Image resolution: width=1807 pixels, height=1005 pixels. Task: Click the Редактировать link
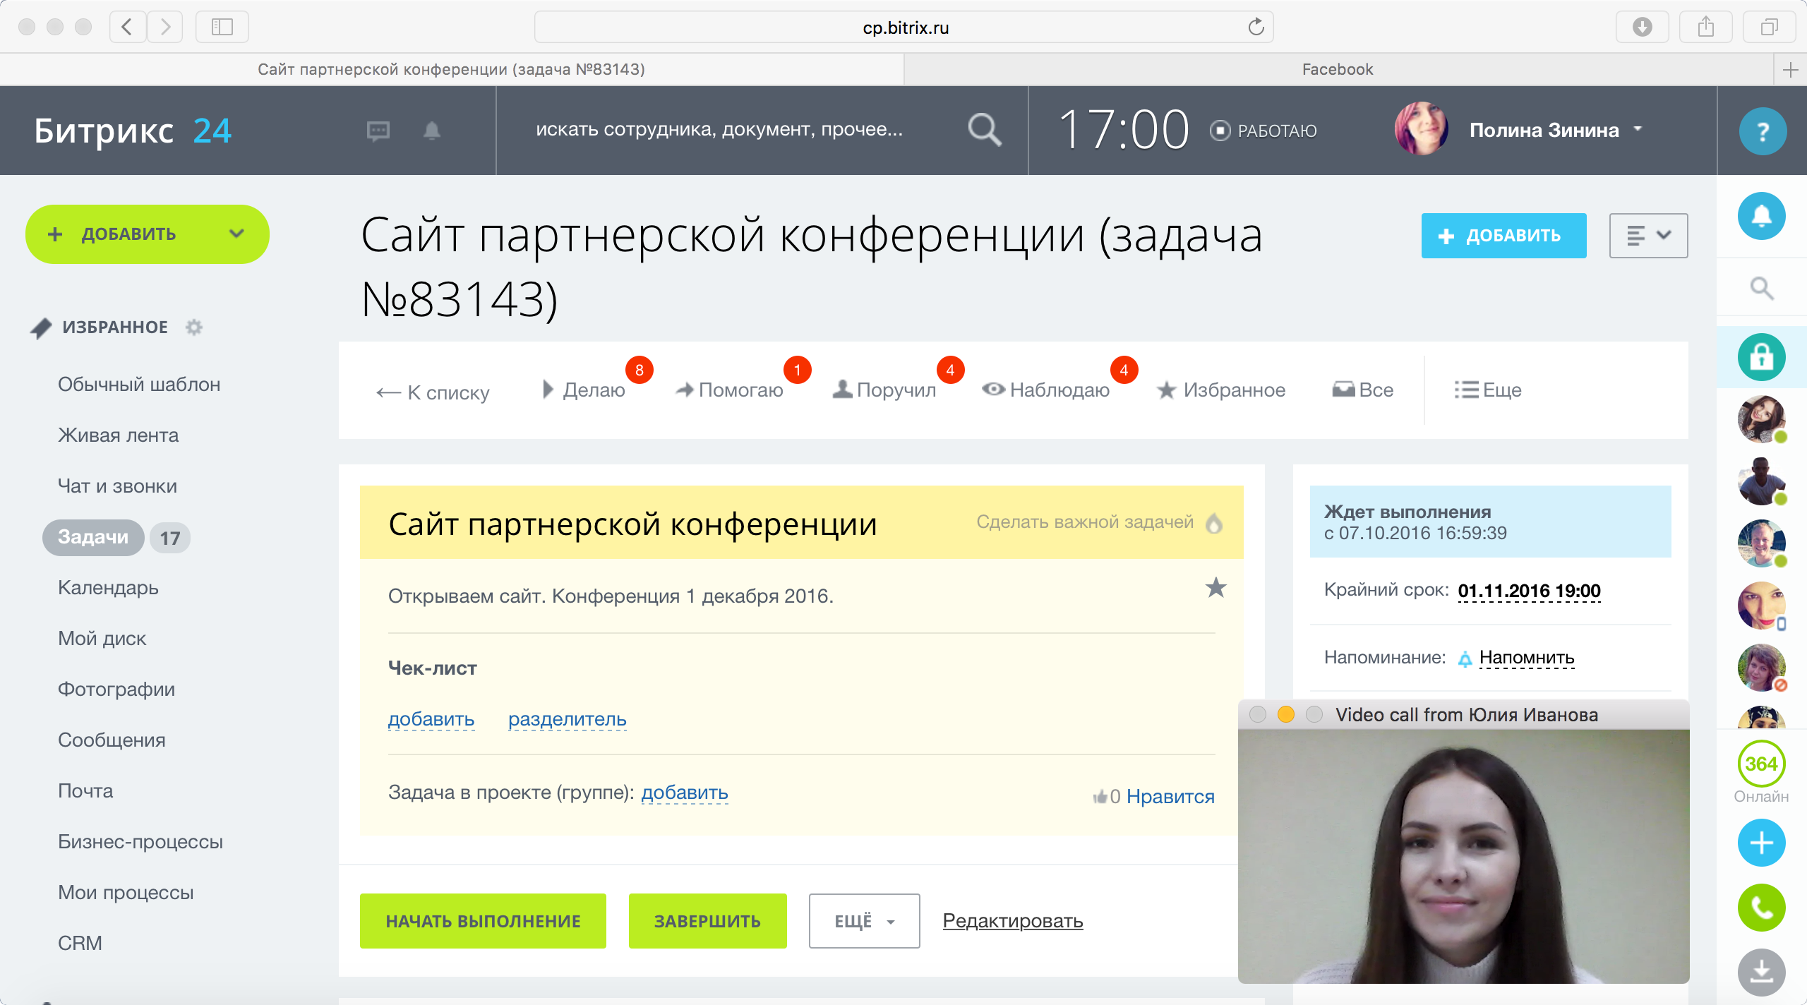click(1012, 920)
